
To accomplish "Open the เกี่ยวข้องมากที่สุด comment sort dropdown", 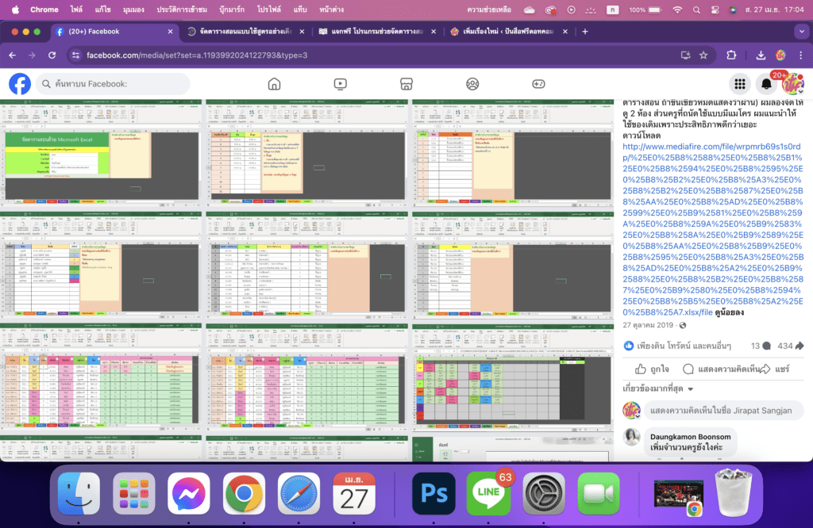I will 658,388.
